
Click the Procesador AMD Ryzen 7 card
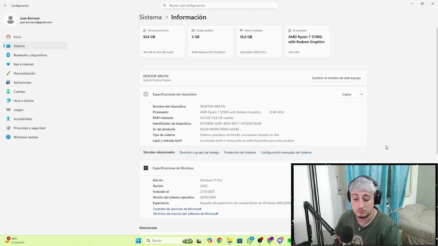click(x=307, y=41)
